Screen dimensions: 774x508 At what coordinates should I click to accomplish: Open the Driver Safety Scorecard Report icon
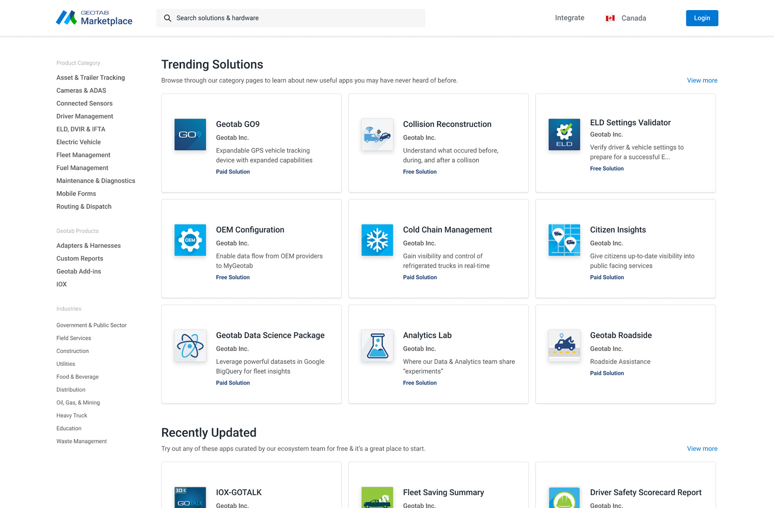[x=564, y=498]
